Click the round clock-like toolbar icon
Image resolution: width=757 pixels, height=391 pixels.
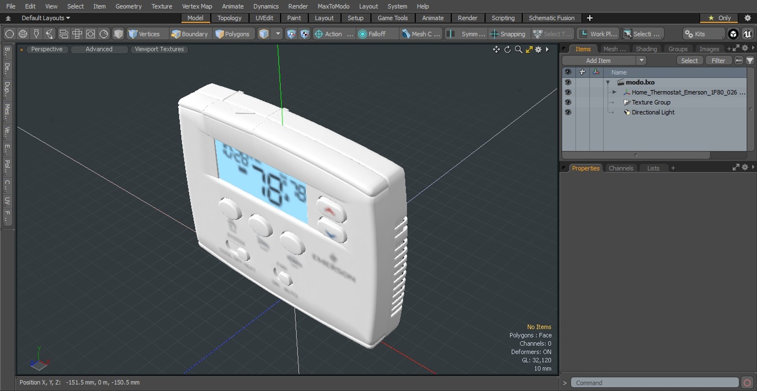pyautogui.click(x=104, y=34)
